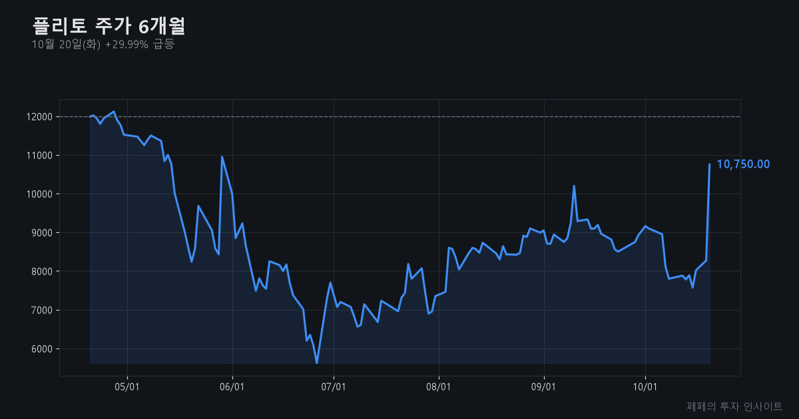This screenshot has width=799, height=419.
Task: Select the 12000 y-axis label
Action: pos(39,117)
